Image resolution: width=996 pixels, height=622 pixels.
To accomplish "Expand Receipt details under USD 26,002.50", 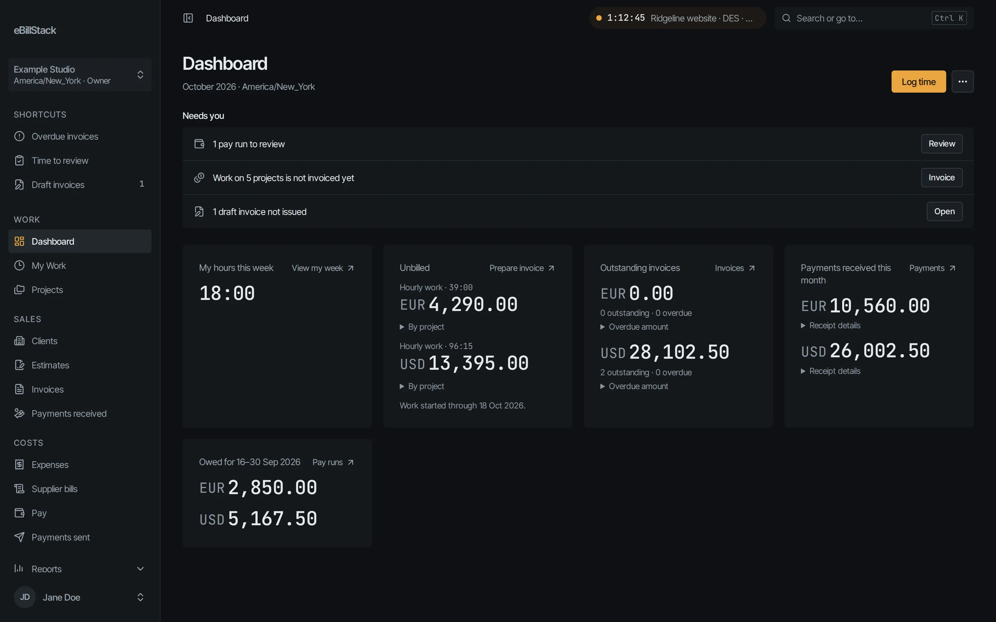I will [x=831, y=371].
